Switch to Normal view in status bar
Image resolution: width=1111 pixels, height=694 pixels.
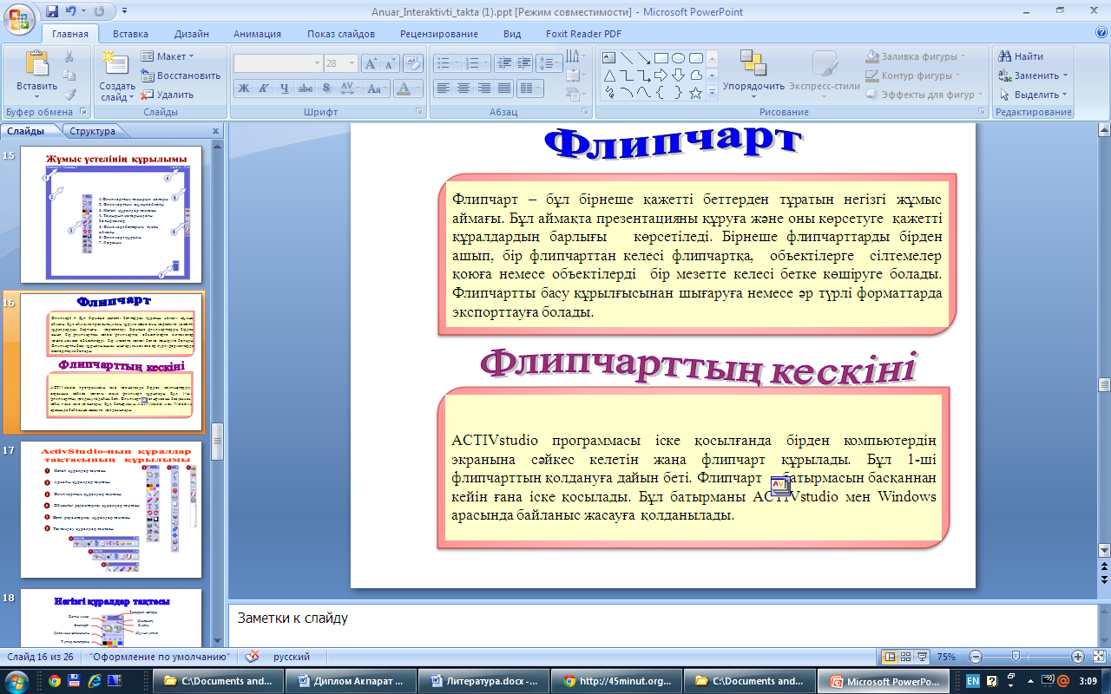click(x=889, y=657)
